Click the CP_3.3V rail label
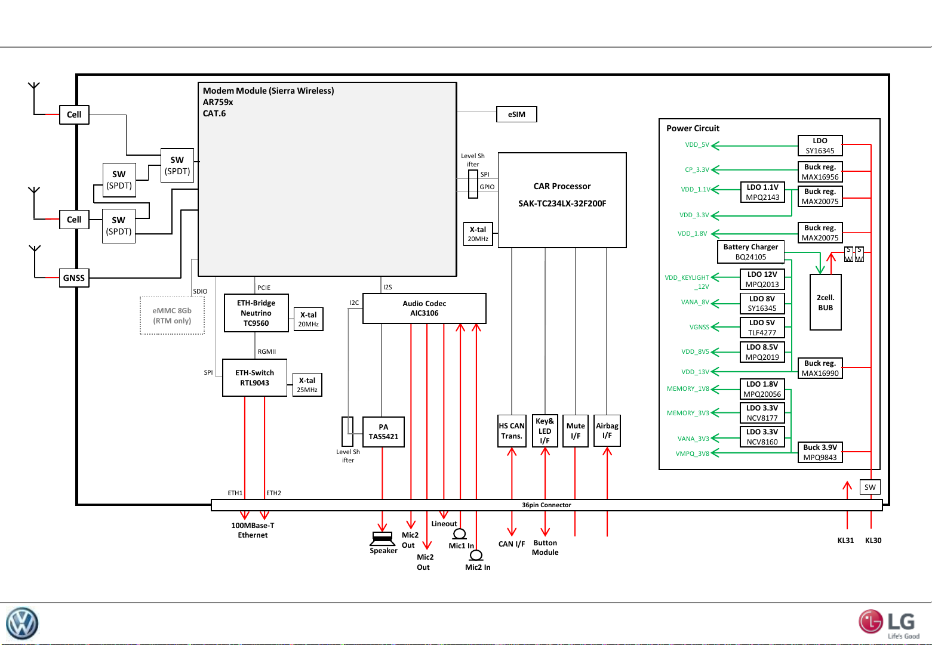932x645 pixels. tap(697, 170)
